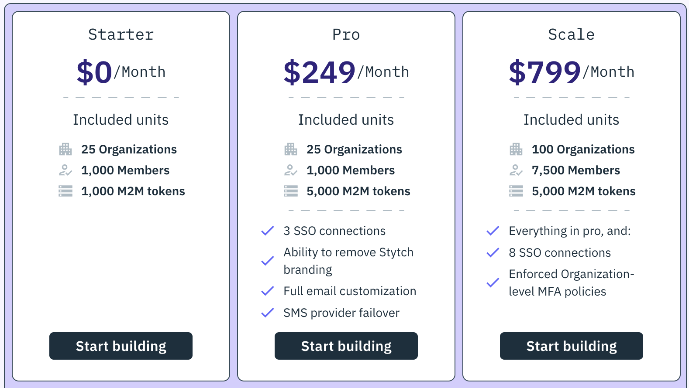
Task: Click the M2M tokens icon under Starter
Action: pos(65,191)
